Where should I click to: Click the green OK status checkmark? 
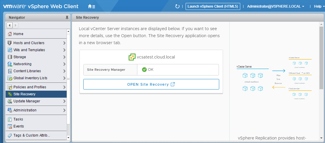144,70
